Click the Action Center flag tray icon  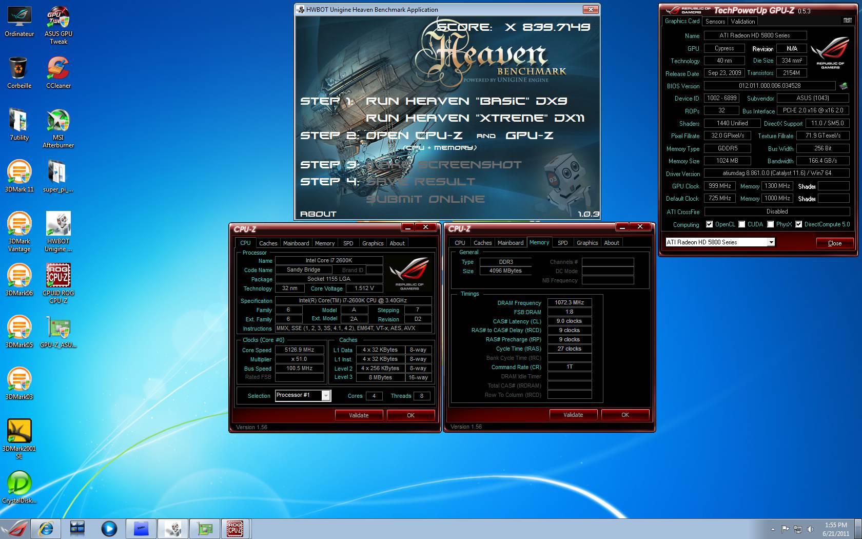coord(785,529)
